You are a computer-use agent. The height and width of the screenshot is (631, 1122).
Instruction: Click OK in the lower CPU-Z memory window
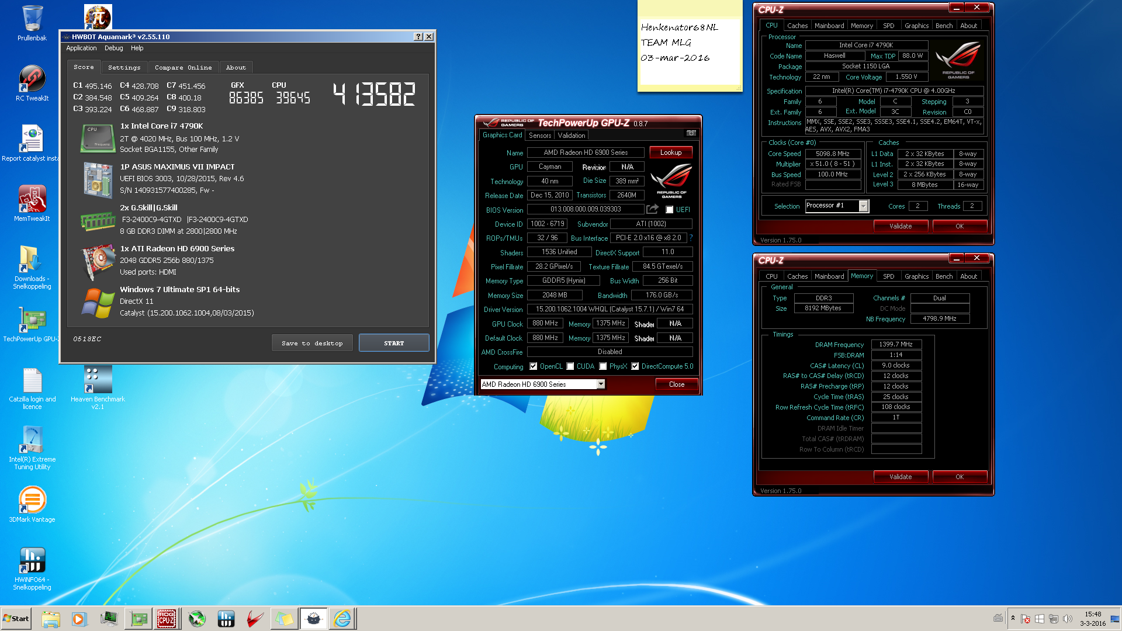point(960,477)
